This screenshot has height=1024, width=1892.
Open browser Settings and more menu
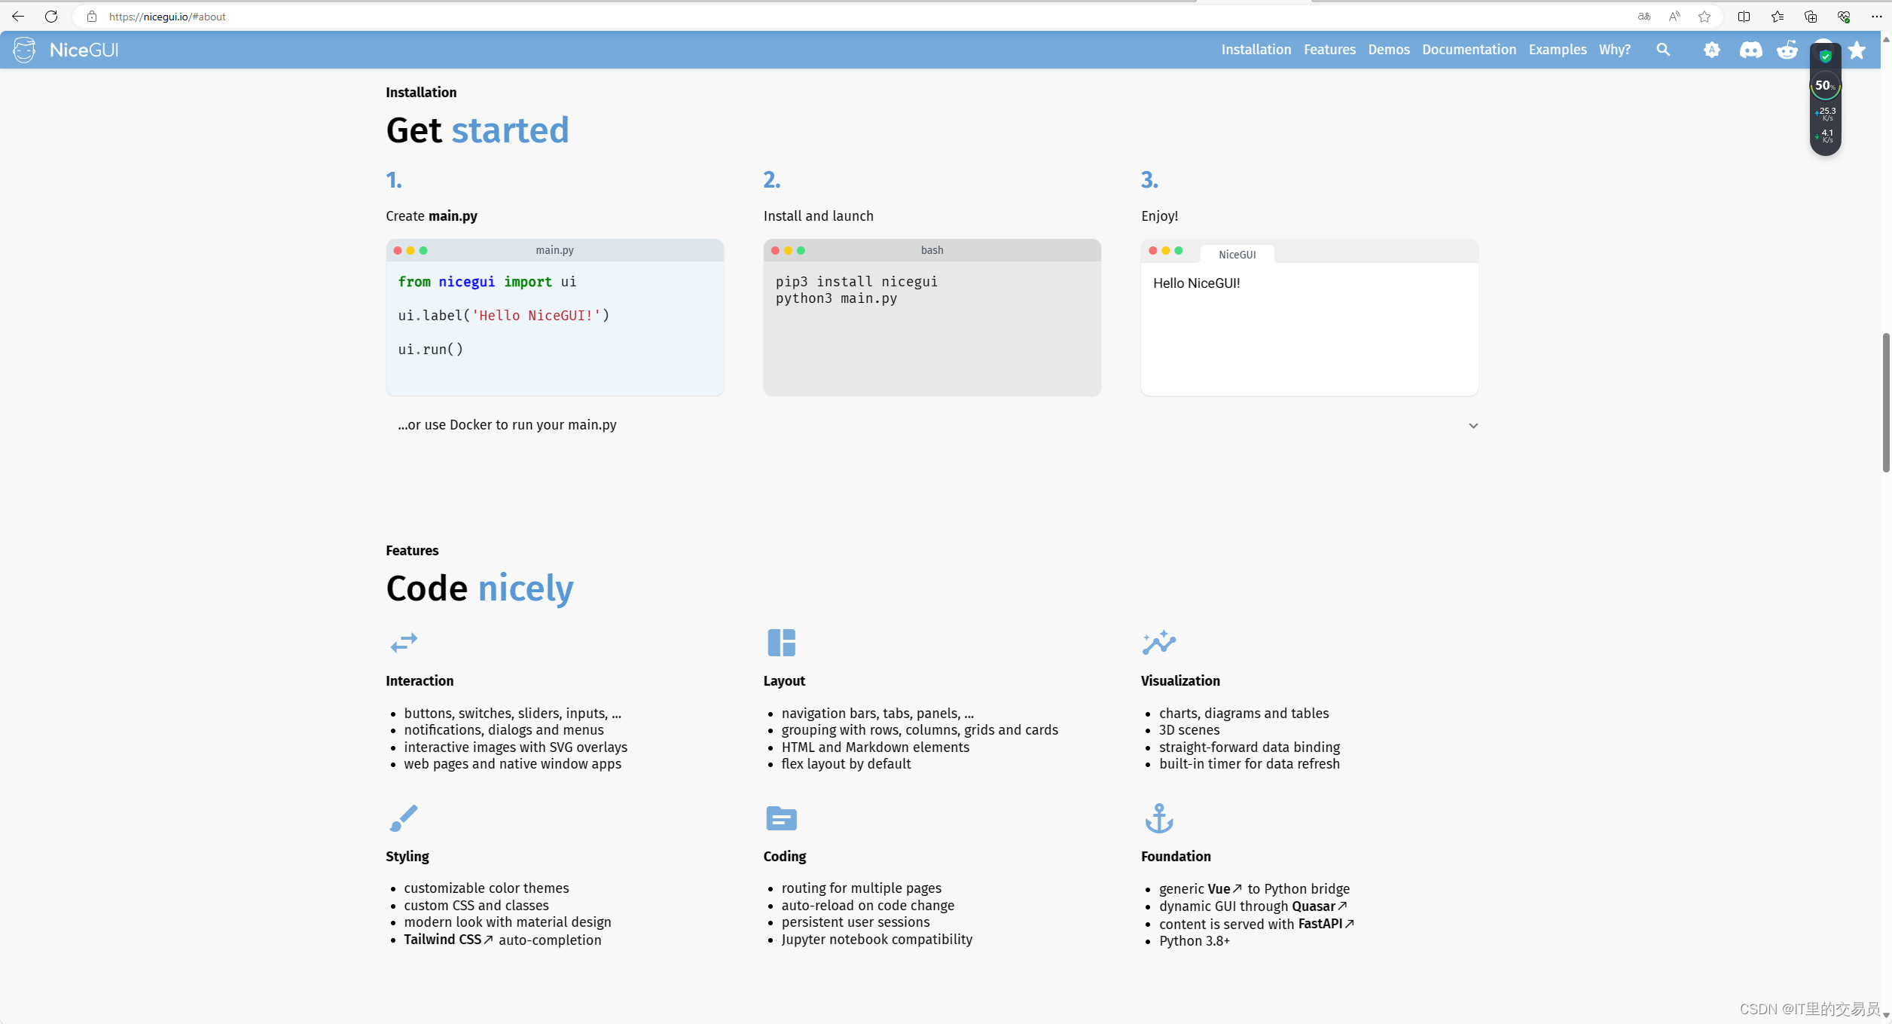pyautogui.click(x=1876, y=17)
